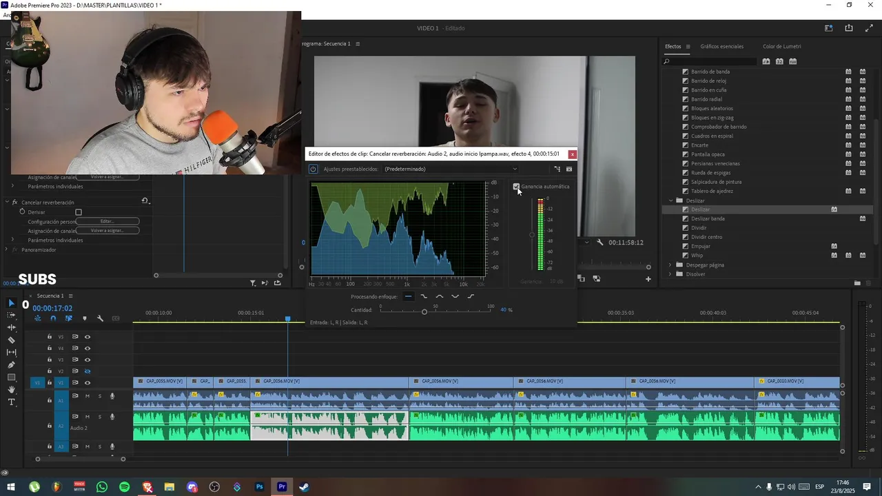Click Editar button for Cancelar reverberación
This screenshot has height=496, width=882.
pos(107,221)
